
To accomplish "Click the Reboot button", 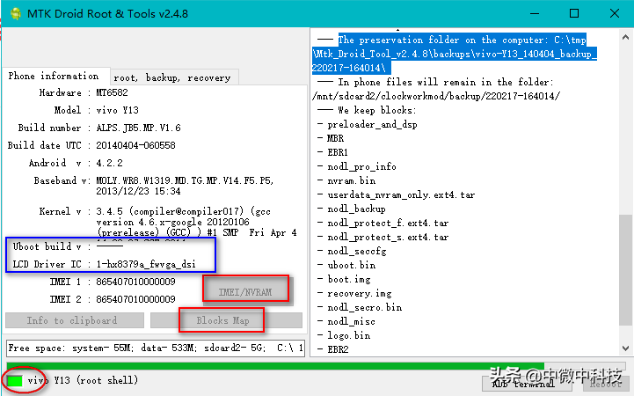I will tap(605, 384).
